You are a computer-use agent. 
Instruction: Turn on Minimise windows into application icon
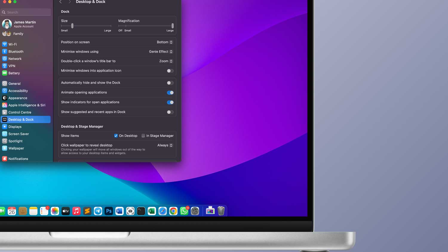(170, 71)
